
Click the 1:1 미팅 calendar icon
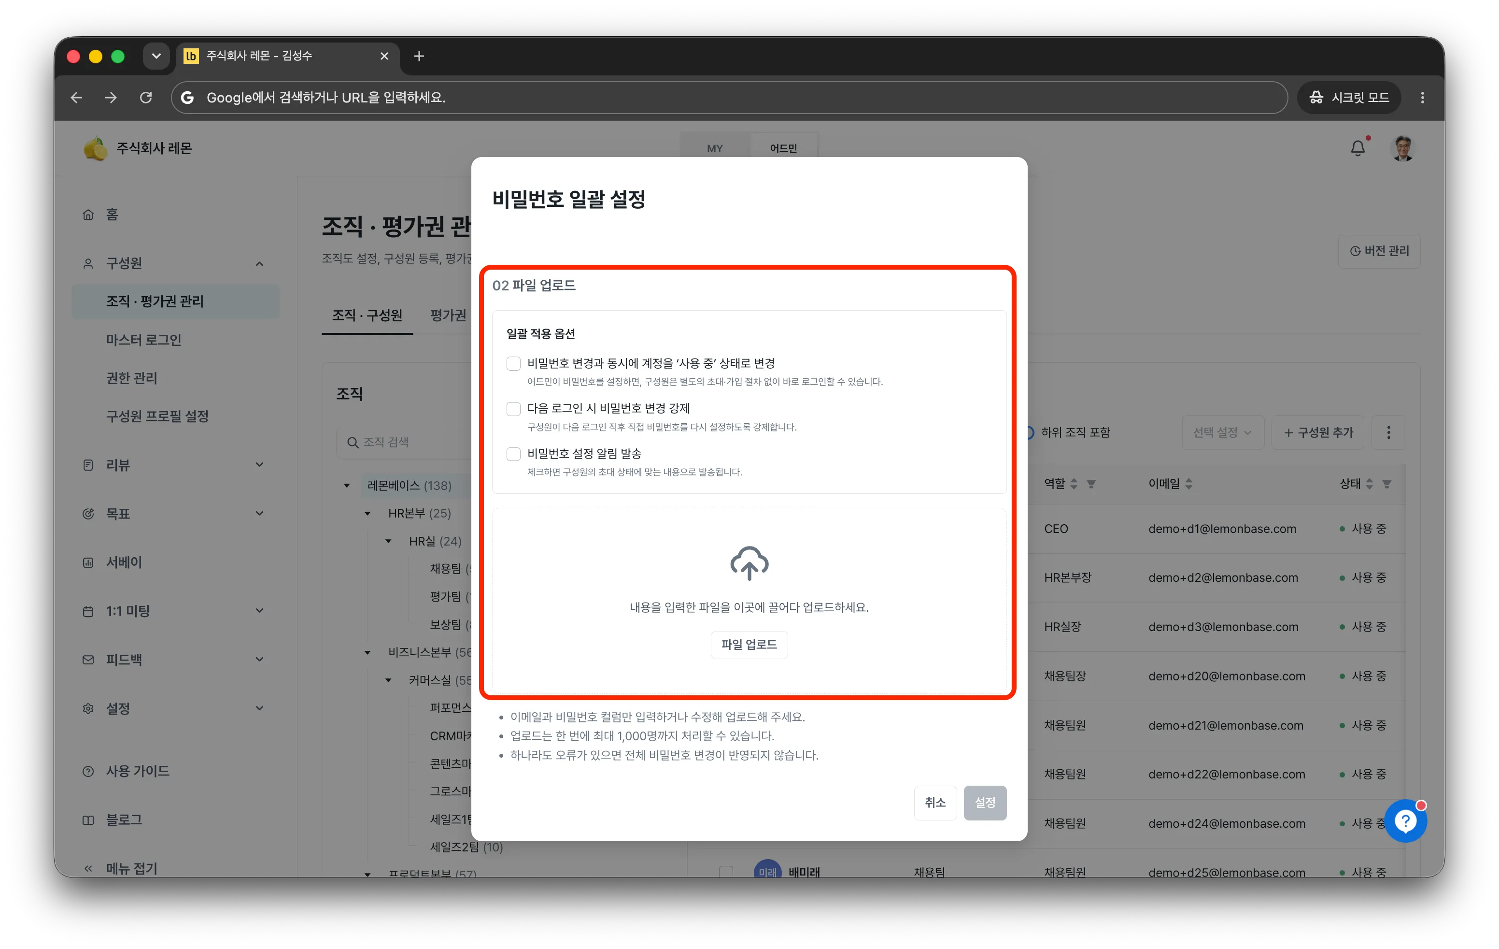(88, 611)
